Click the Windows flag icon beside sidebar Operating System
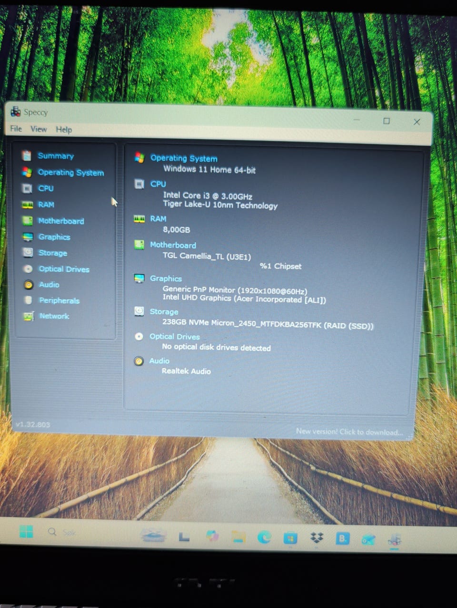The height and width of the screenshot is (608, 457). 27,172
